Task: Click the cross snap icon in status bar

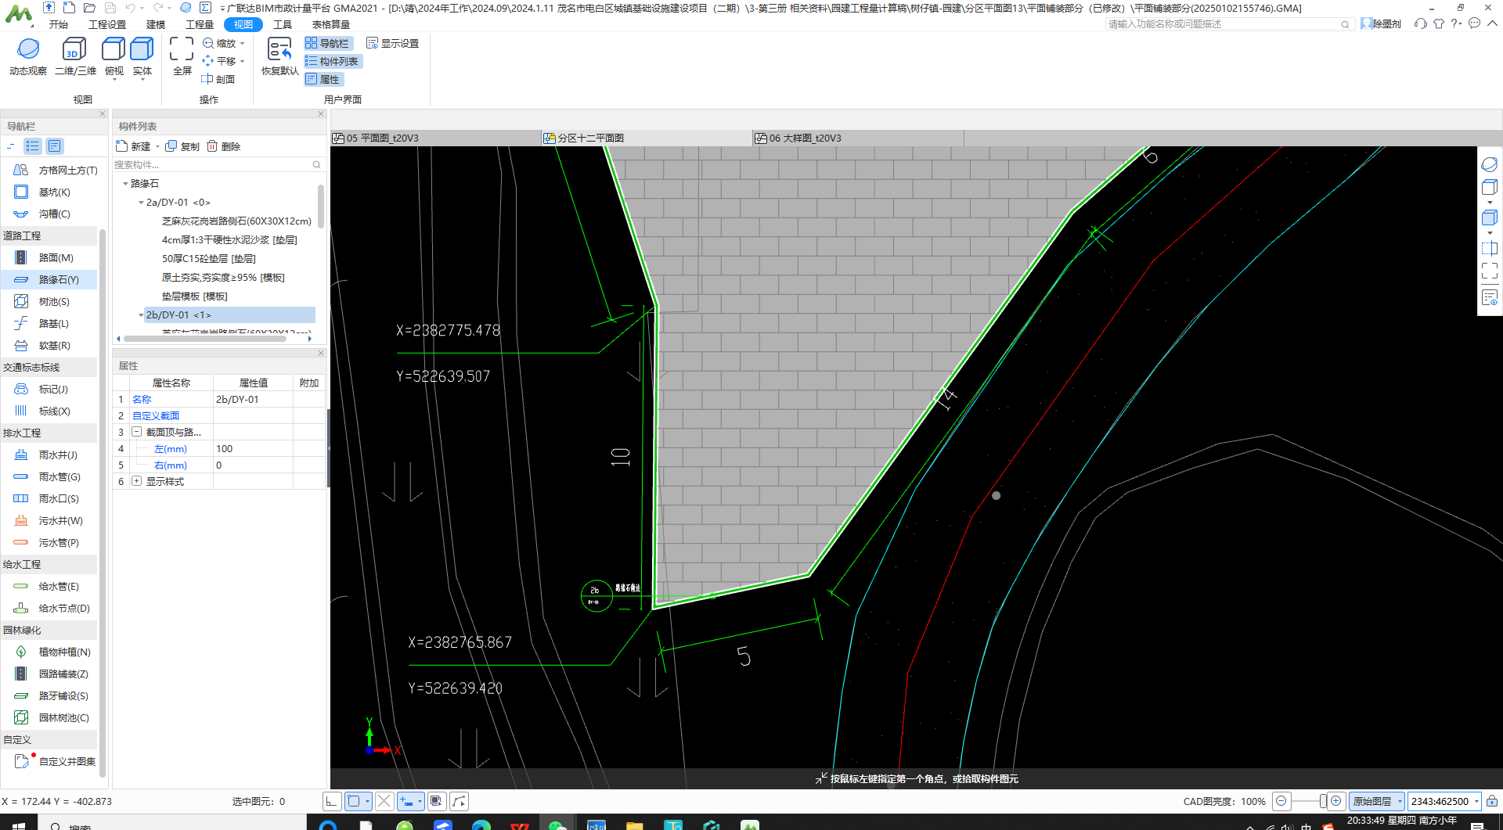Action: (384, 801)
